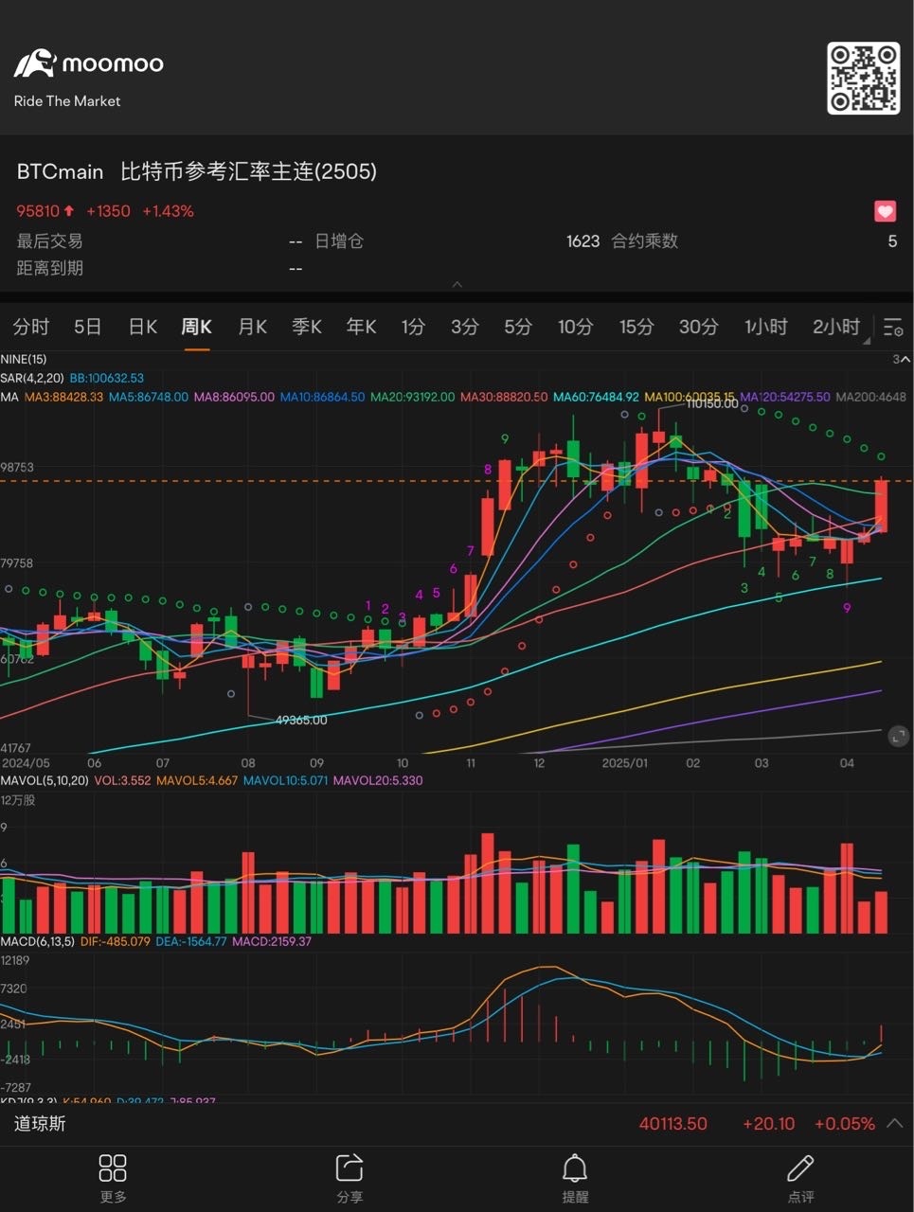Tap the 点评 pencil icon

tap(800, 1168)
